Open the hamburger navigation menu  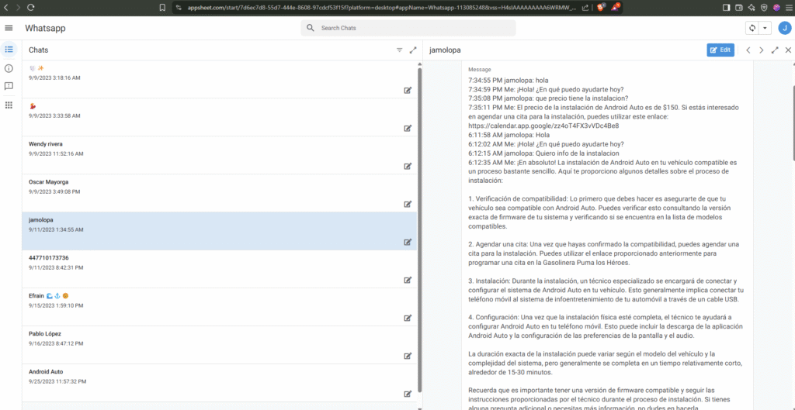click(9, 28)
